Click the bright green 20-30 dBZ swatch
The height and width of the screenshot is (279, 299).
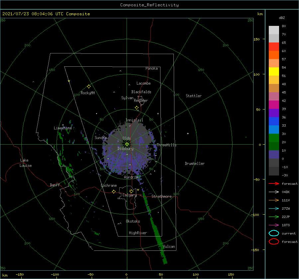(274, 138)
